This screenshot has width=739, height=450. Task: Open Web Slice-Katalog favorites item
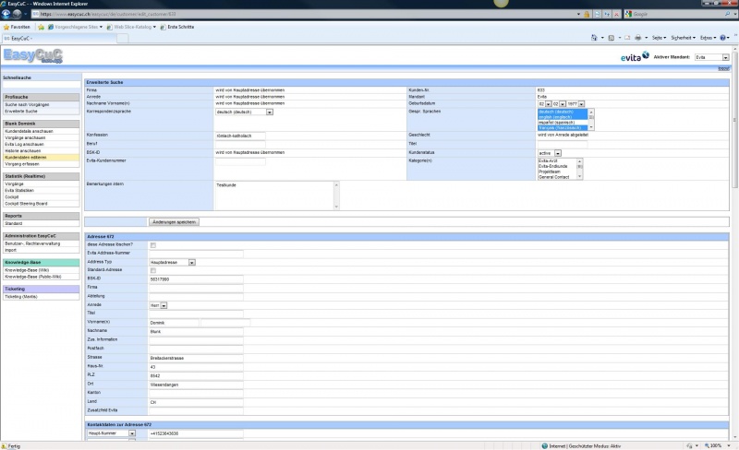[131, 27]
